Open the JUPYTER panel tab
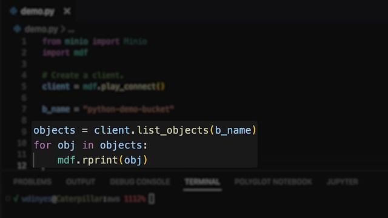This screenshot has width=388, height=218. tap(343, 182)
